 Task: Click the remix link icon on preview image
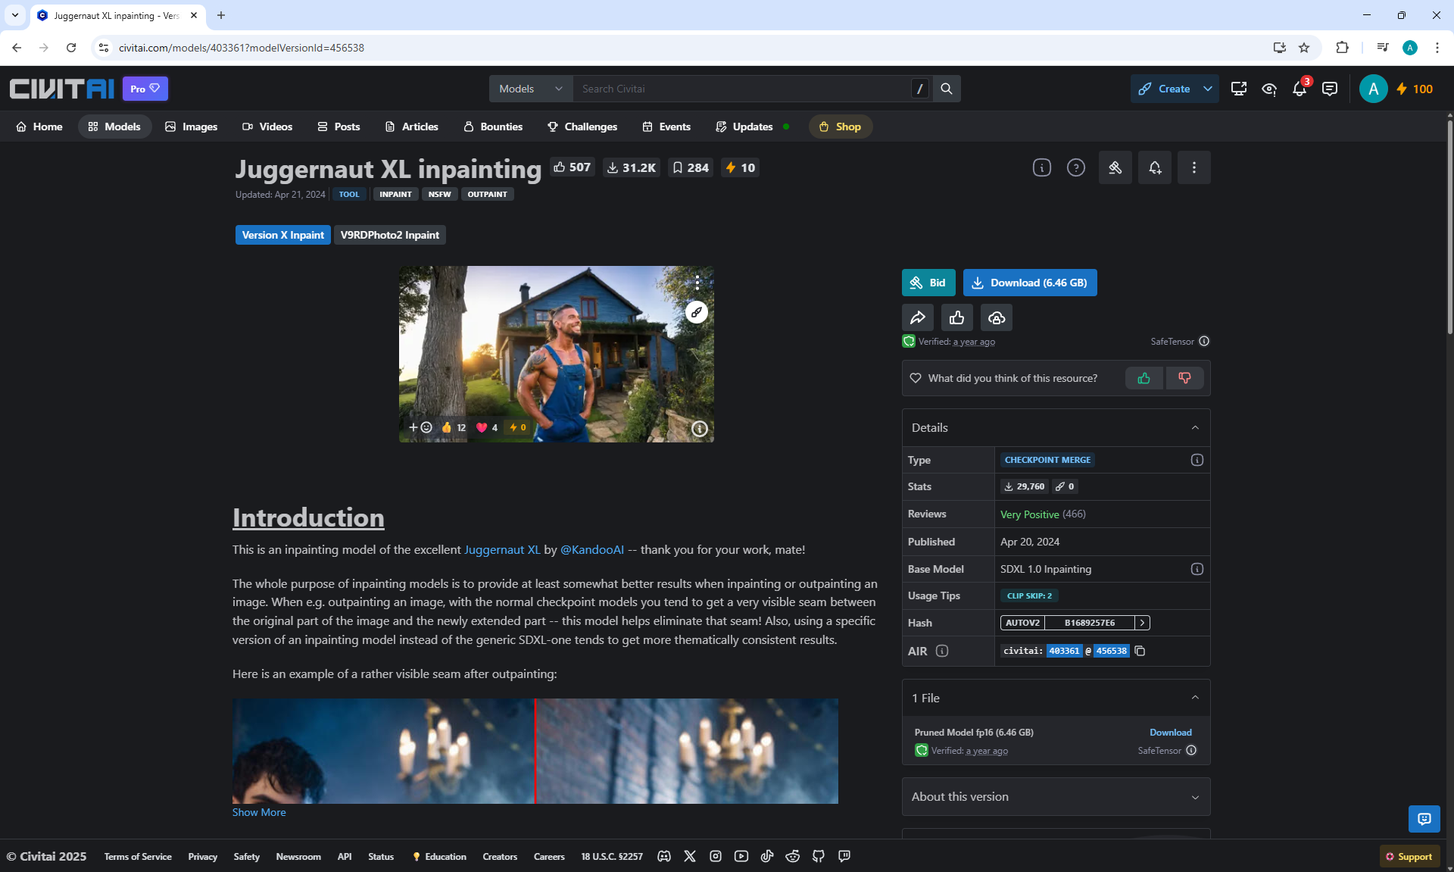[696, 312]
